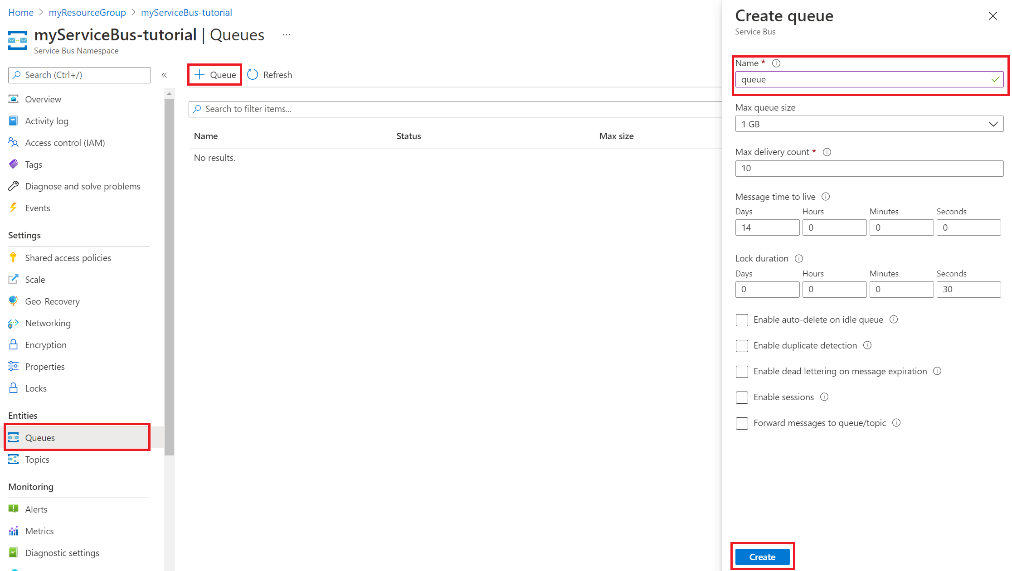The width and height of the screenshot is (1012, 571).
Task: Toggle Enable auto-delete on idle queue
Action: click(742, 319)
